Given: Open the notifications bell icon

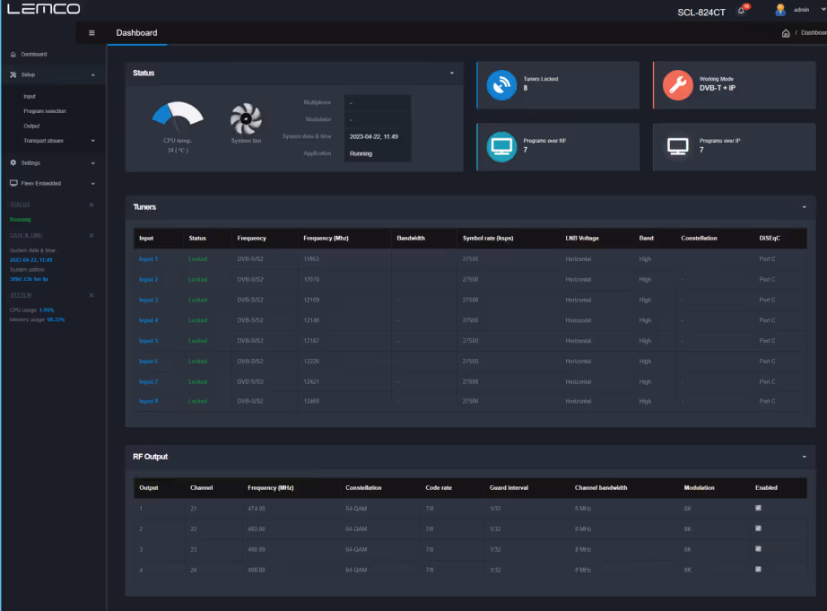Looking at the screenshot, I should pyautogui.click(x=742, y=11).
